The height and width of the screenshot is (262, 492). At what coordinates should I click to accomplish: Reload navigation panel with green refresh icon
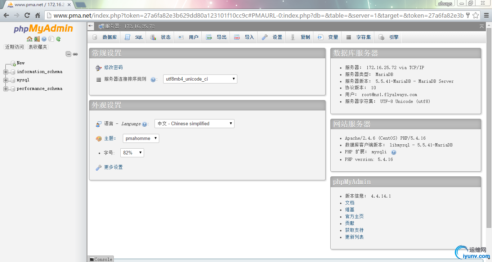pos(58,39)
